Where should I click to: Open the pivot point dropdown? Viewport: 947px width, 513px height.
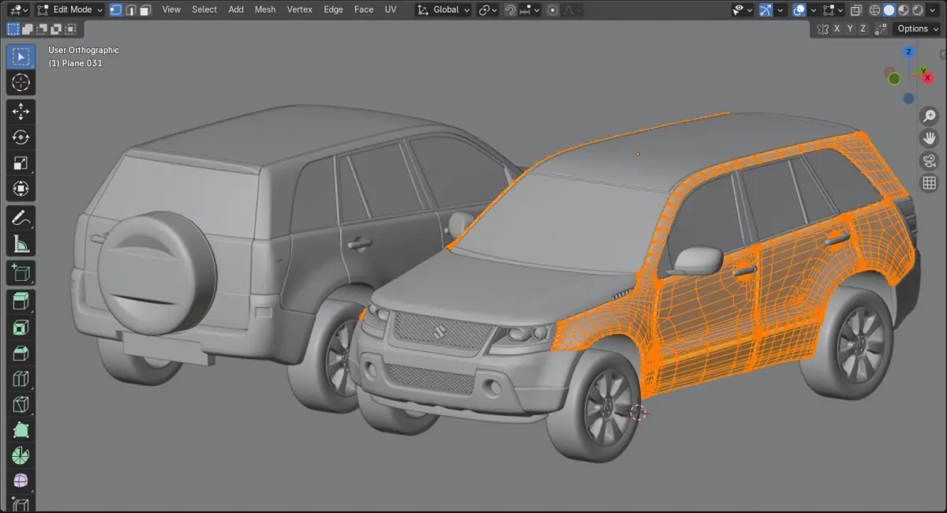[487, 9]
